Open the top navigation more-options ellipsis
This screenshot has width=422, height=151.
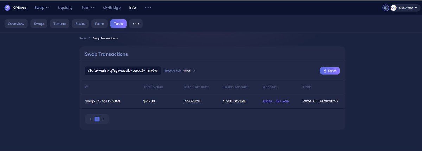pos(148,8)
